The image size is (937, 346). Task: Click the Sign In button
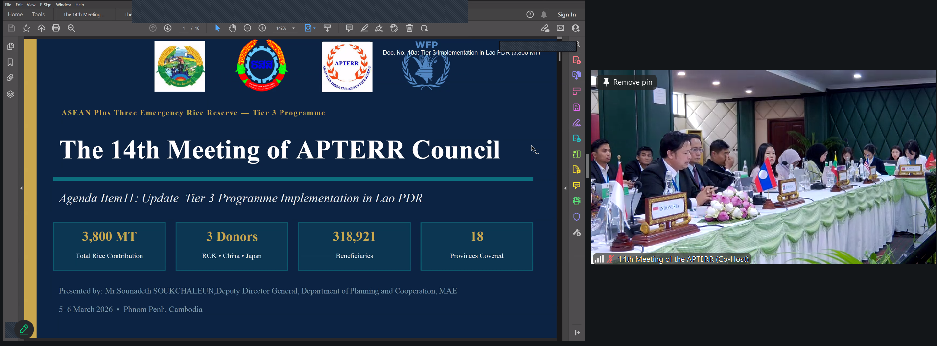566,15
